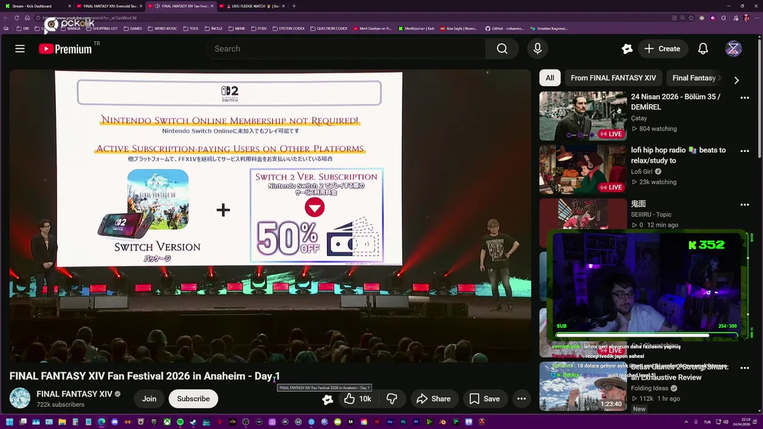
Task: Launch Xbox app from the taskbar
Action: pos(167,422)
